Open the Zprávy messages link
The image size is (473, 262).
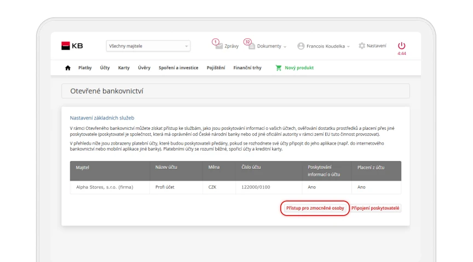point(232,46)
